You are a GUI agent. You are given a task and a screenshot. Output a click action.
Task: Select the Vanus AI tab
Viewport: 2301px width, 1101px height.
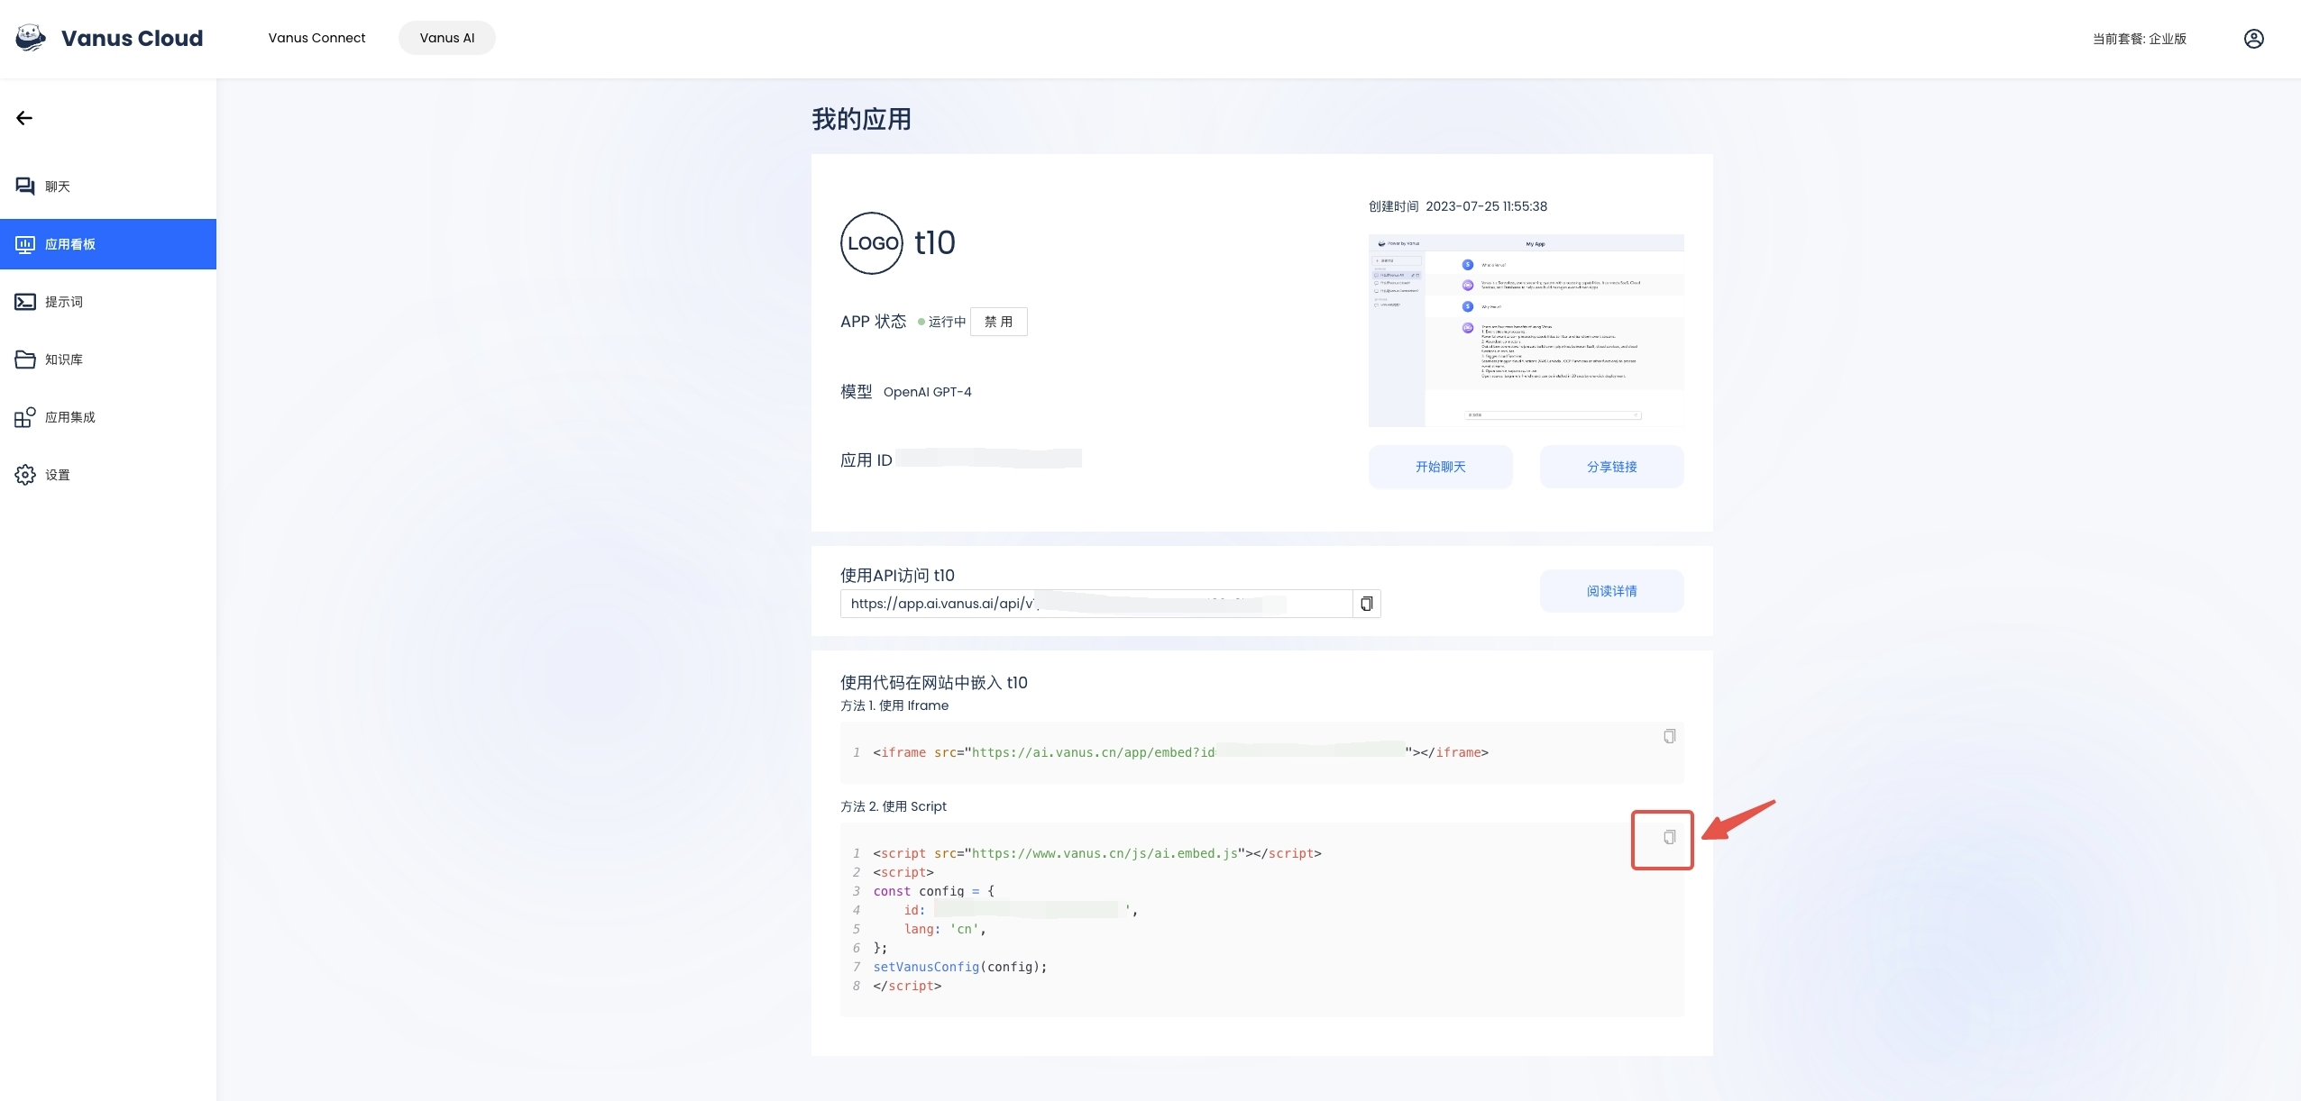pyautogui.click(x=447, y=38)
